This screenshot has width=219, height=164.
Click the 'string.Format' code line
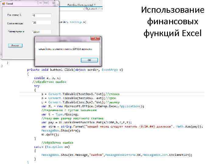click(x=122, y=126)
